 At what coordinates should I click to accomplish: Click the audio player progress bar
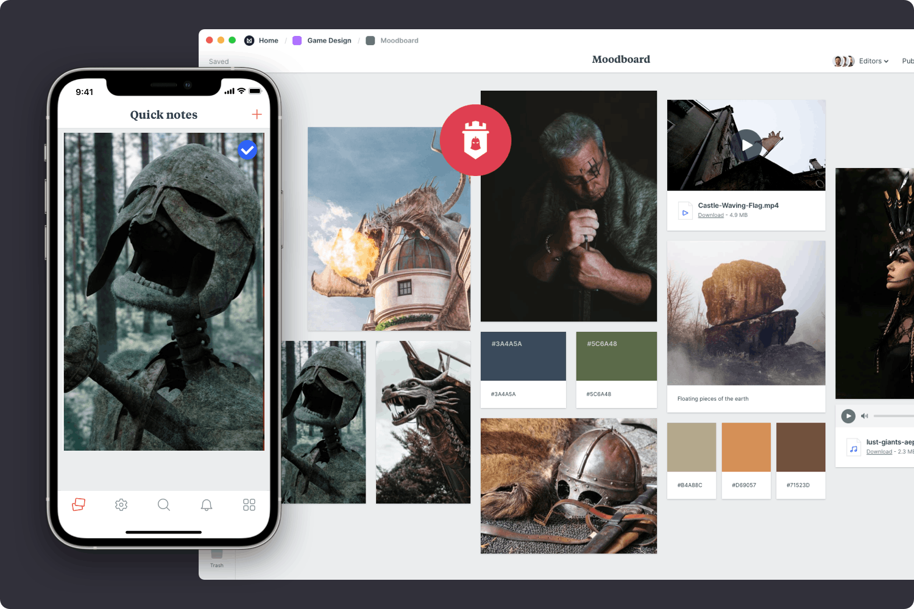[893, 416]
